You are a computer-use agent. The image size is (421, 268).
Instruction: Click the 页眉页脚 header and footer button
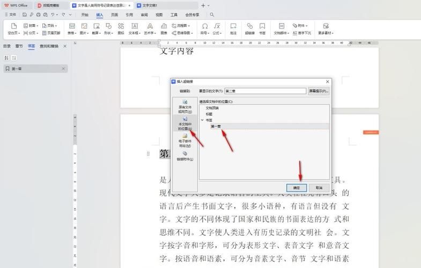tap(51, 33)
